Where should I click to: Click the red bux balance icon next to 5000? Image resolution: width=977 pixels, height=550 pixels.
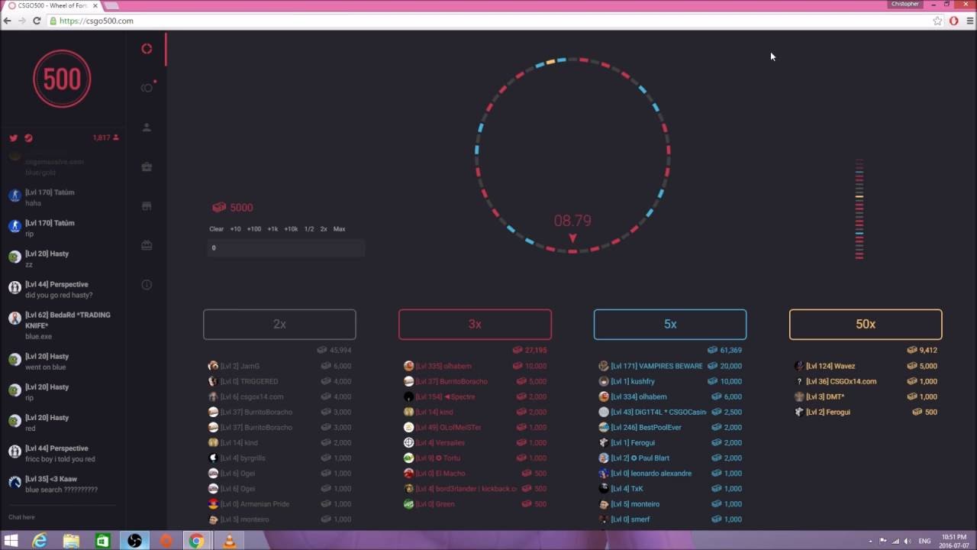tap(219, 208)
